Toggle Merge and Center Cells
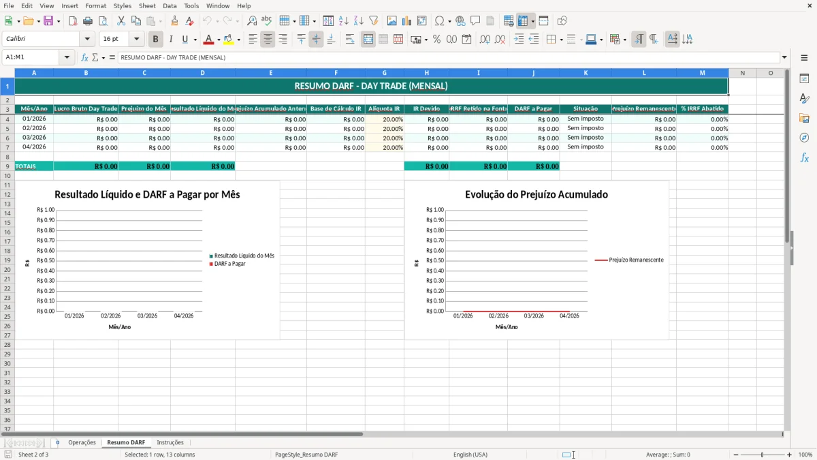Viewport: 817px width, 460px height. coord(368,40)
